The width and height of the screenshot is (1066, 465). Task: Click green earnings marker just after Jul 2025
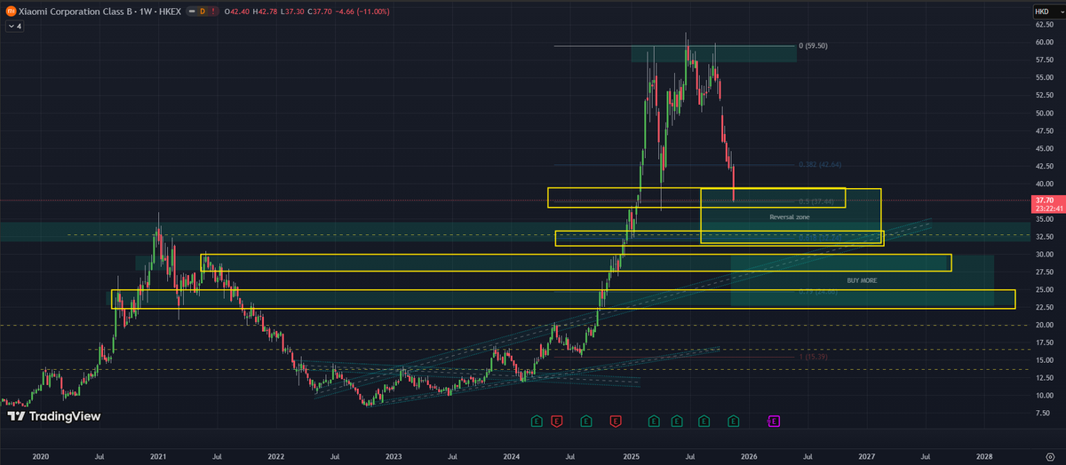(x=704, y=421)
